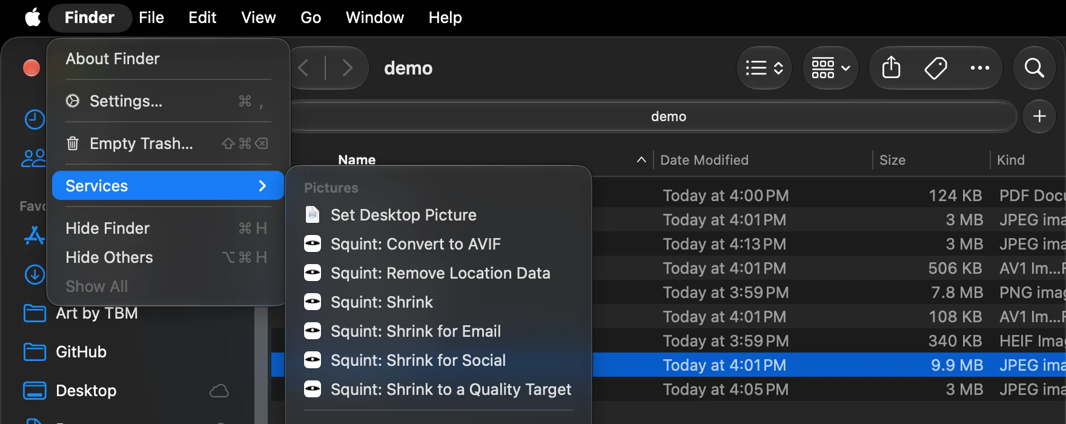This screenshot has width=1066, height=424.
Task: Sort by the Kind column header
Action: pos(1011,160)
